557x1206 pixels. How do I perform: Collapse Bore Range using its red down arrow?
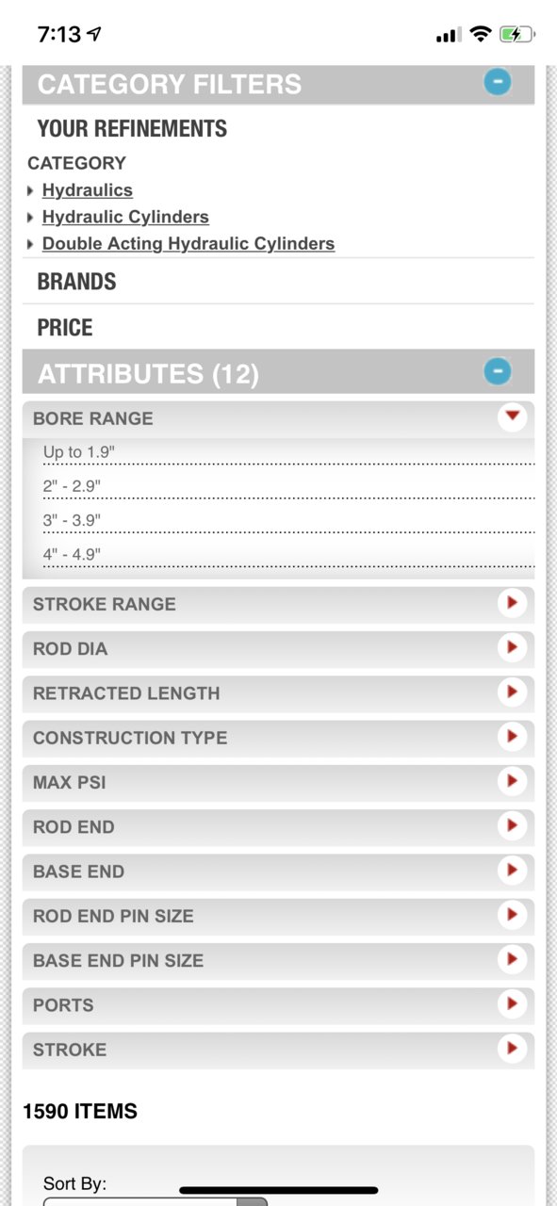[512, 416]
